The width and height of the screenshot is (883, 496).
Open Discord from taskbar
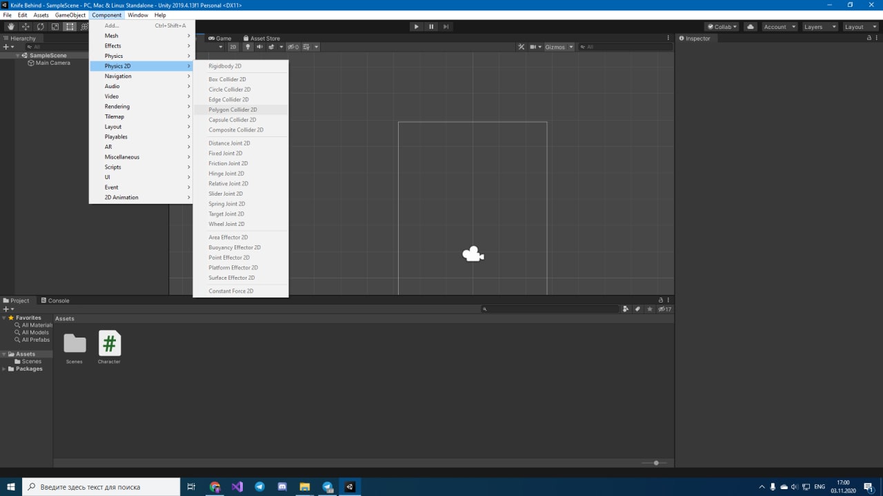tap(282, 486)
